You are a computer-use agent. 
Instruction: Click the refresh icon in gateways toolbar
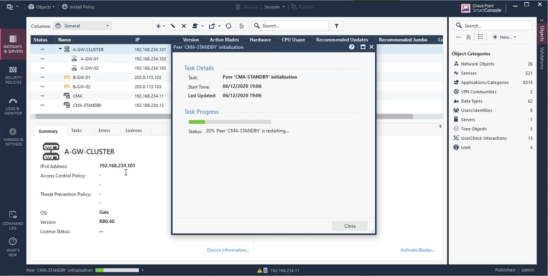tap(228, 26)
